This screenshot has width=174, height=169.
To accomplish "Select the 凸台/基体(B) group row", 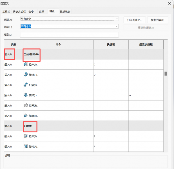I will coord(84,54).
